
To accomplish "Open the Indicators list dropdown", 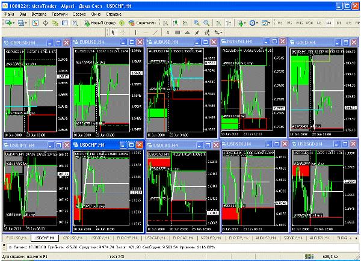I will pos(241,23).
